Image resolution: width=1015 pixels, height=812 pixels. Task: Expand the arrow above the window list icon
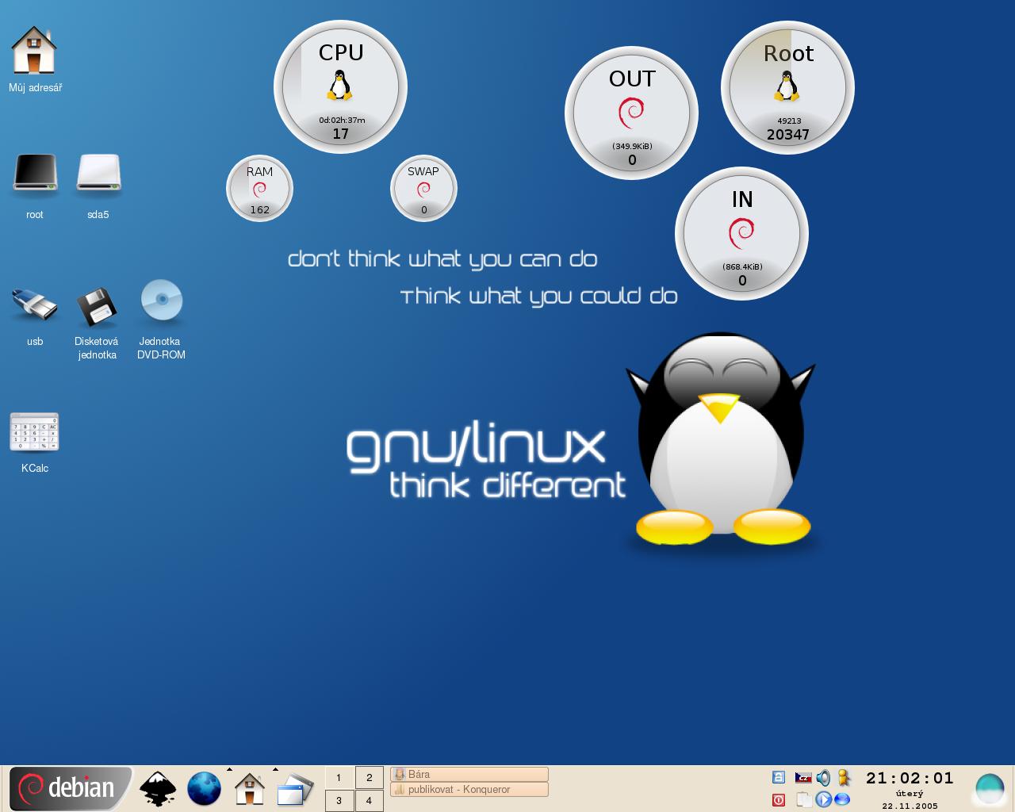[x=275, y=769]
